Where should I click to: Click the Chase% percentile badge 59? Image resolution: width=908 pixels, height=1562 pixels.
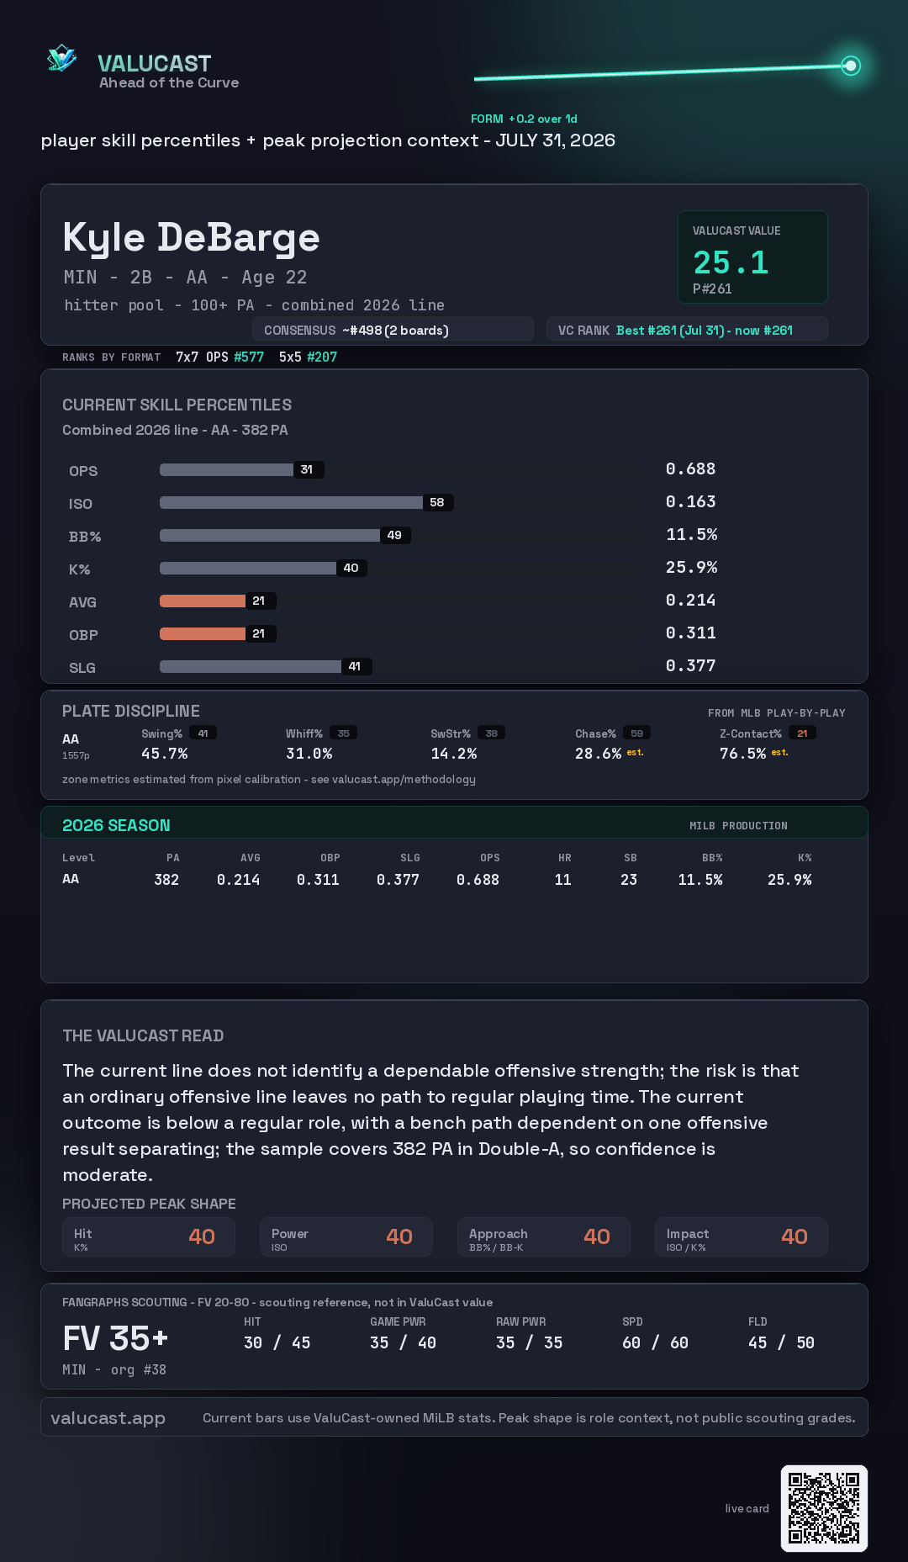point(636,733)
